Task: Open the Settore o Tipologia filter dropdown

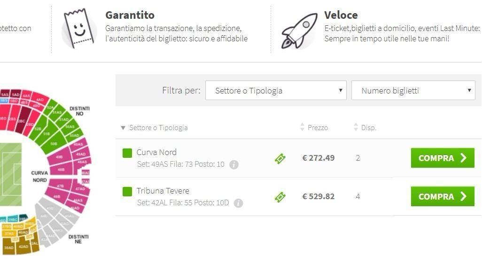Action: tap(276, 90)
